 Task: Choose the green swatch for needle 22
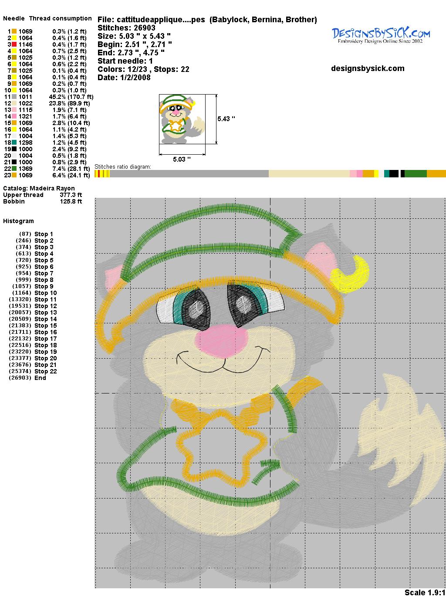14,169
